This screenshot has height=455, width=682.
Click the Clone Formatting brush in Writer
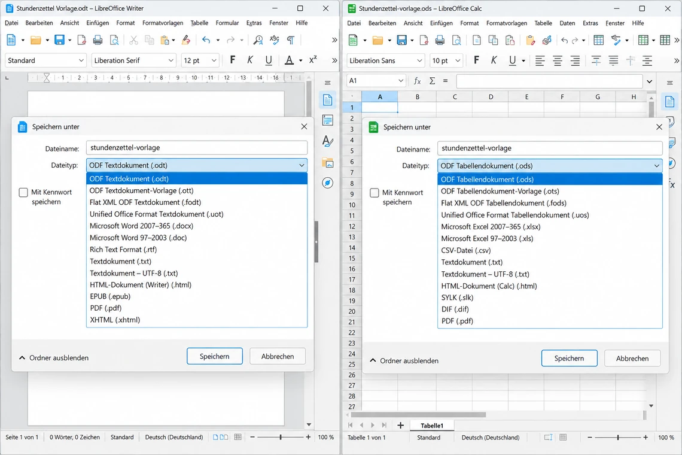pos(186,40)
